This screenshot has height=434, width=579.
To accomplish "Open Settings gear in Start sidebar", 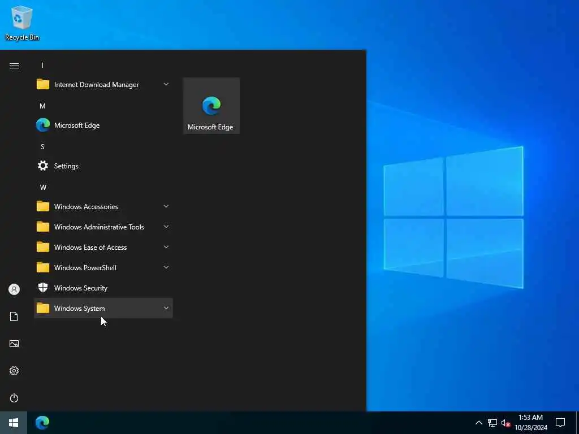I will [14, 371].
